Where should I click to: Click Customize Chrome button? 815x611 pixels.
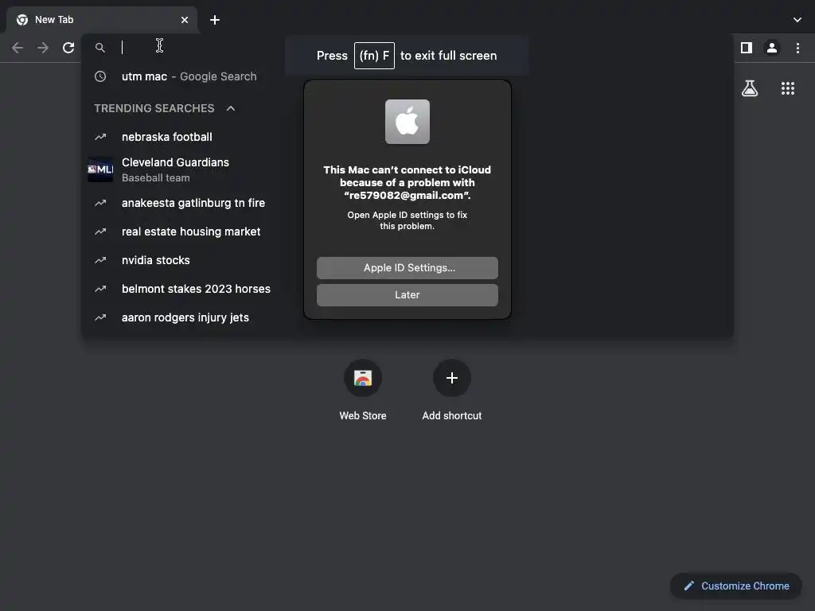[x=736, y=586]
